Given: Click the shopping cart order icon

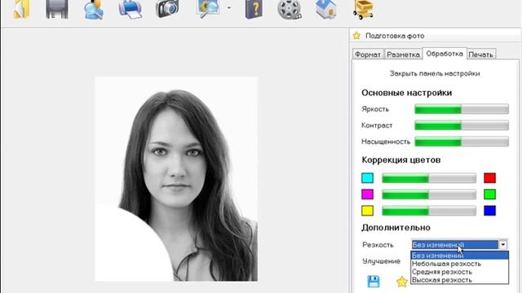Looking at the screenshot, I should [x=364, y=9].
